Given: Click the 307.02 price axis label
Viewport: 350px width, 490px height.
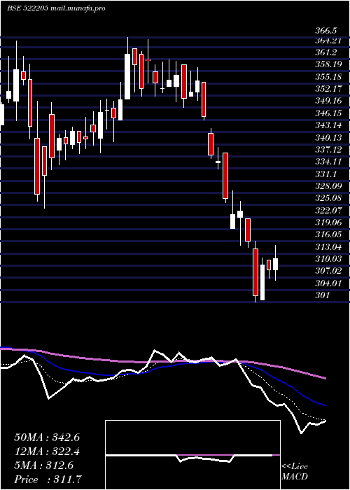Looking at the screenshot, I should point(328,271).
